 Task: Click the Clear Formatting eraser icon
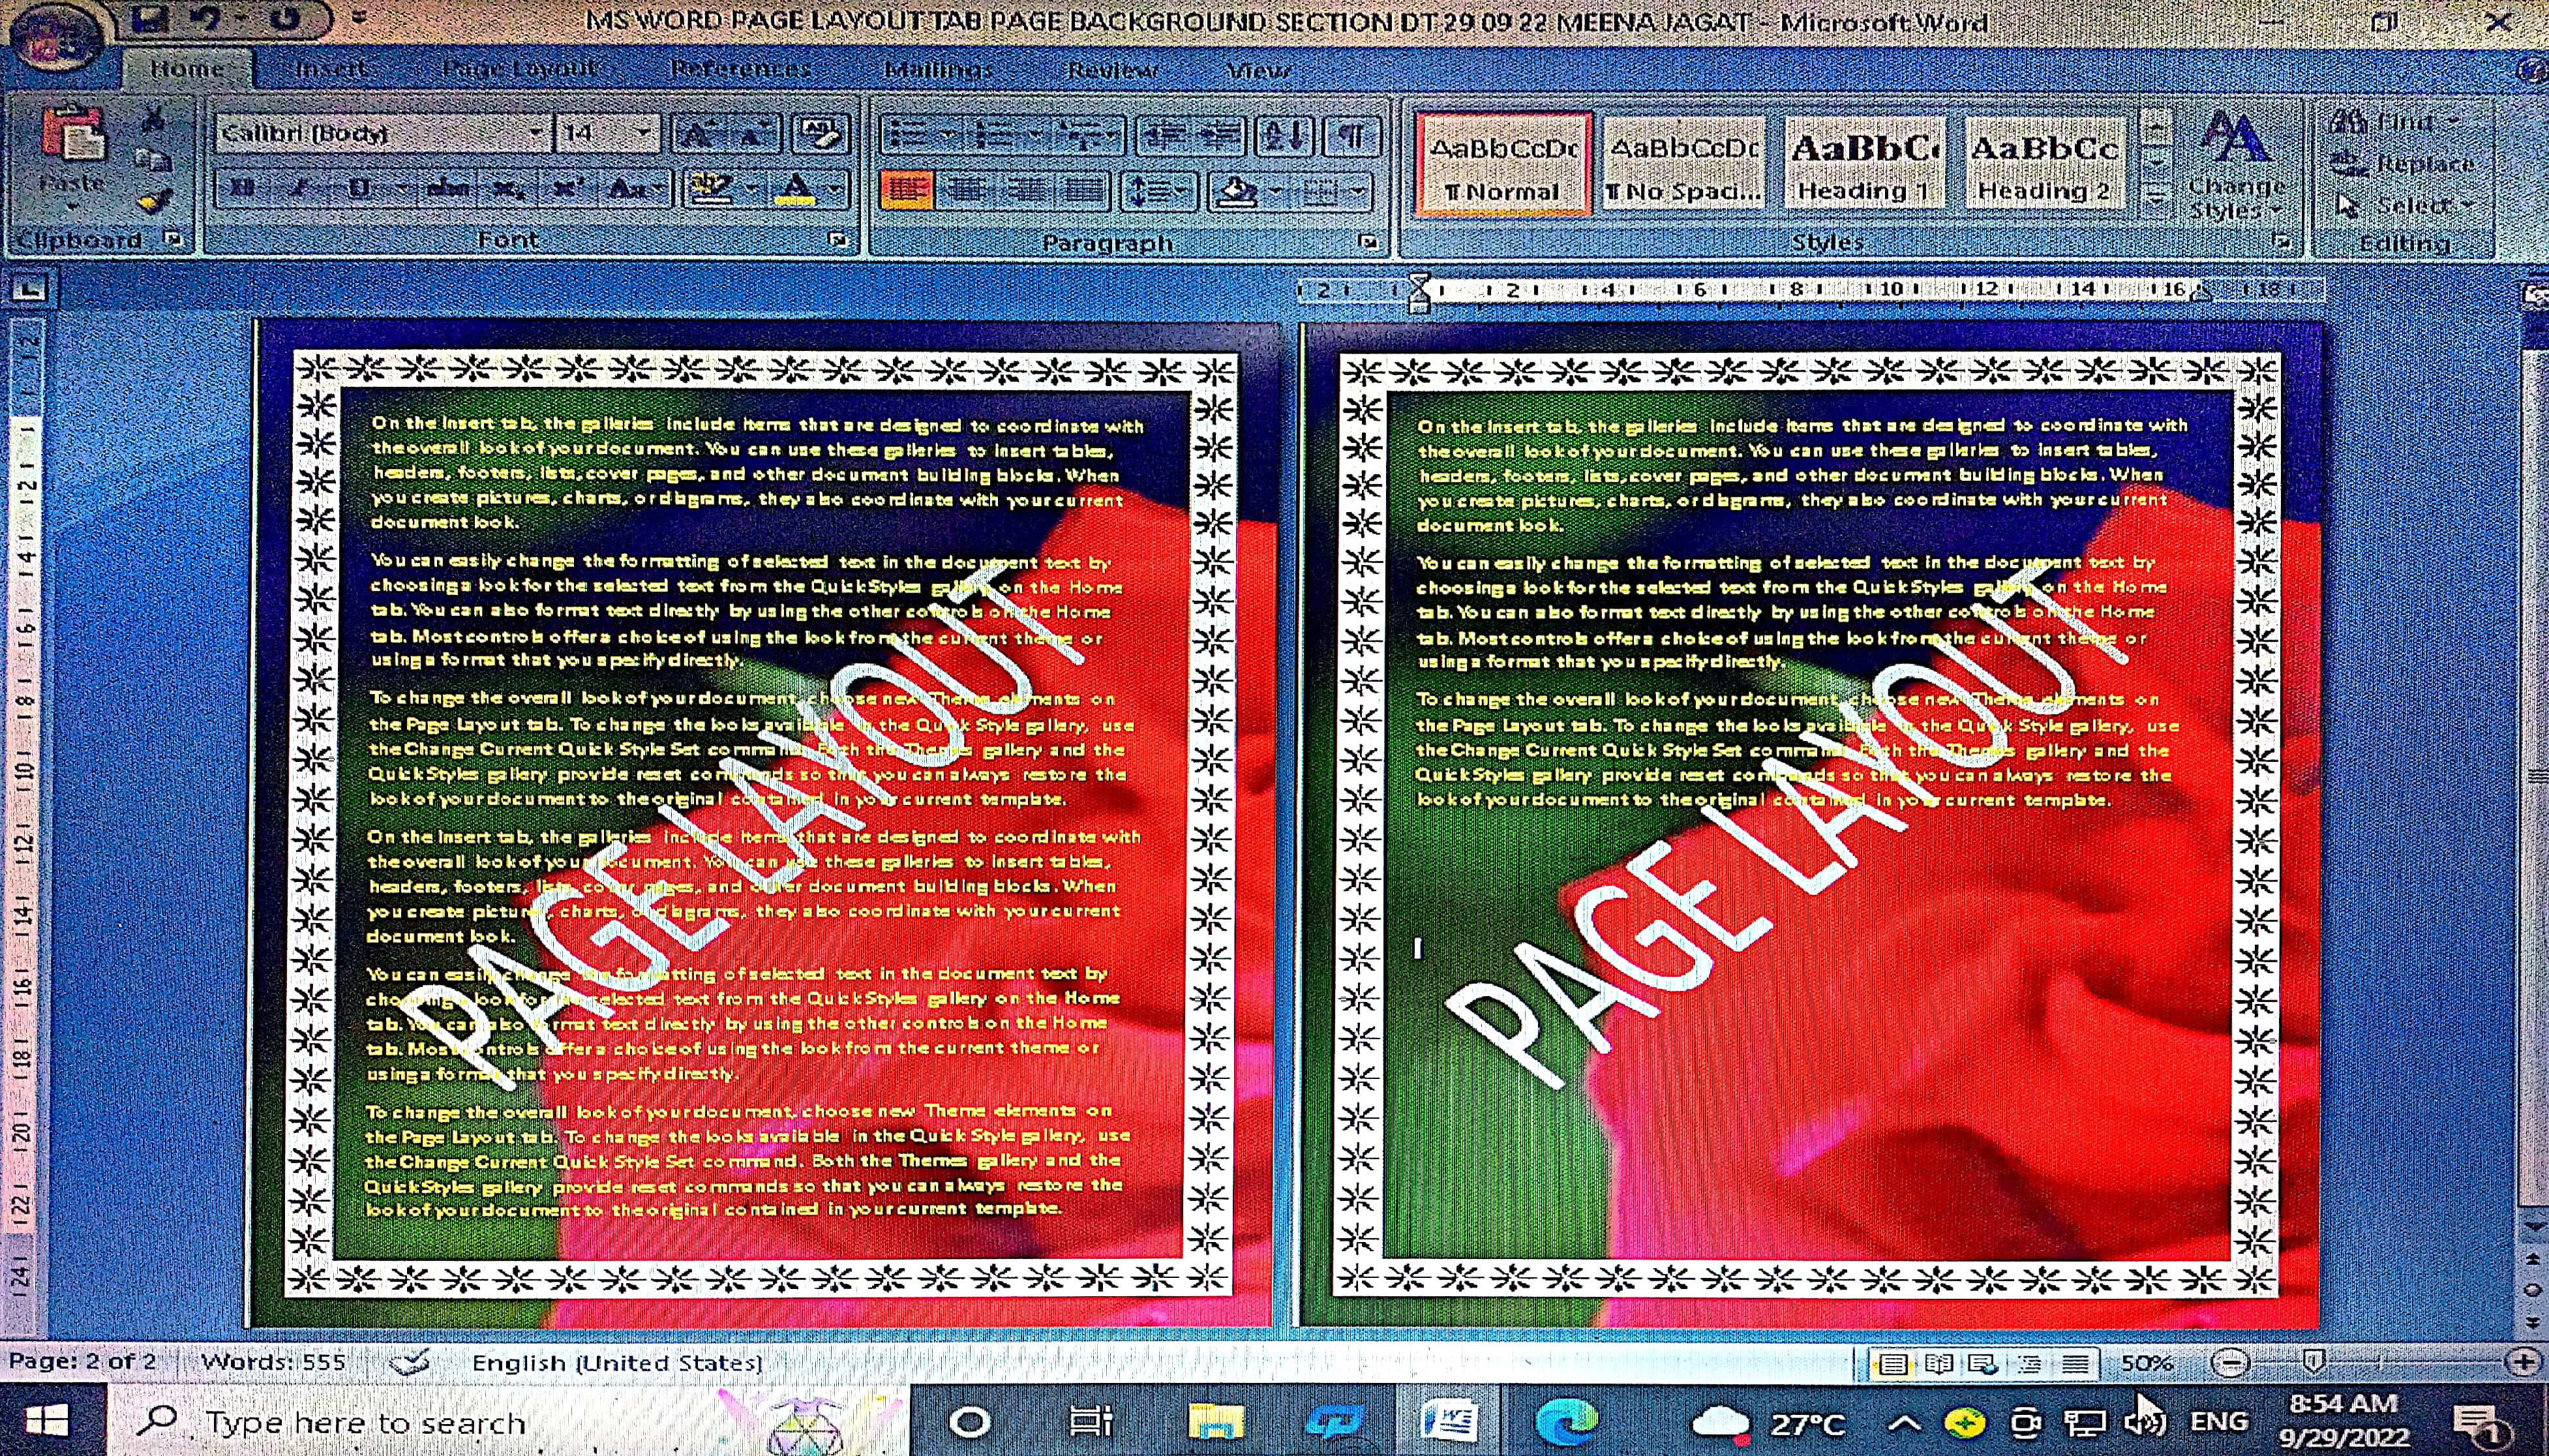pos(821,133)
